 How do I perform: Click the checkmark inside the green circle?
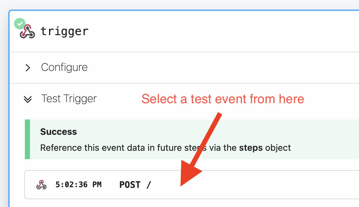(20, 23)
